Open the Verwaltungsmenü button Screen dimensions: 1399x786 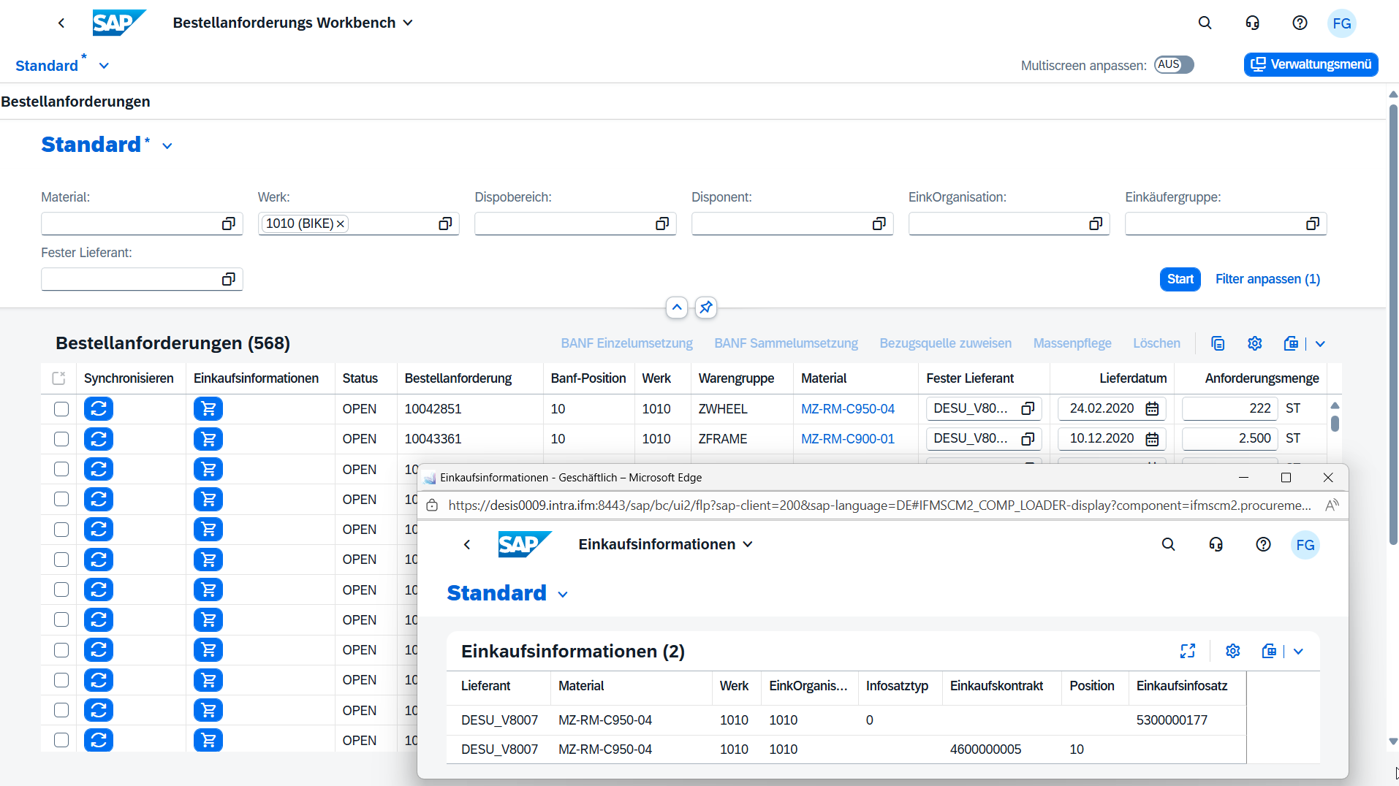coord(1311,64)
